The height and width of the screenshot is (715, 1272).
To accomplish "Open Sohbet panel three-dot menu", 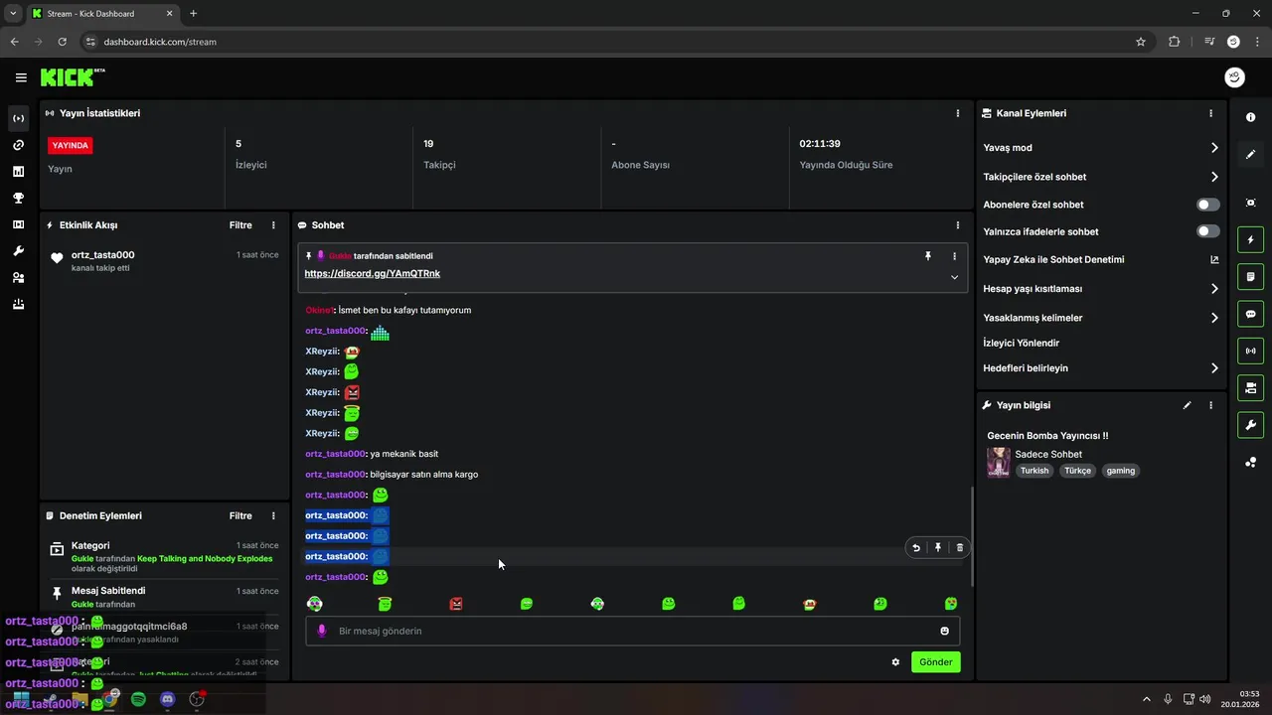I will coord(958,225).
